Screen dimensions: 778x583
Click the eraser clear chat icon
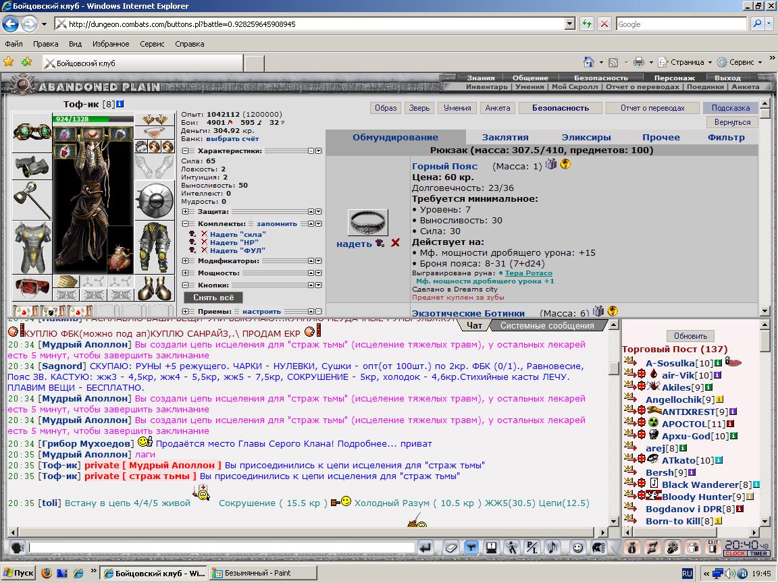tap(450, 547)
